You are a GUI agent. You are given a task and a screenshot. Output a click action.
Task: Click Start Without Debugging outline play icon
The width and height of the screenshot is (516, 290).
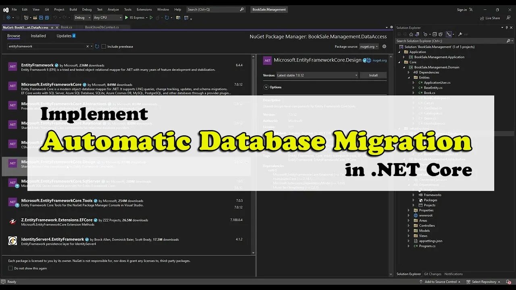151,18
